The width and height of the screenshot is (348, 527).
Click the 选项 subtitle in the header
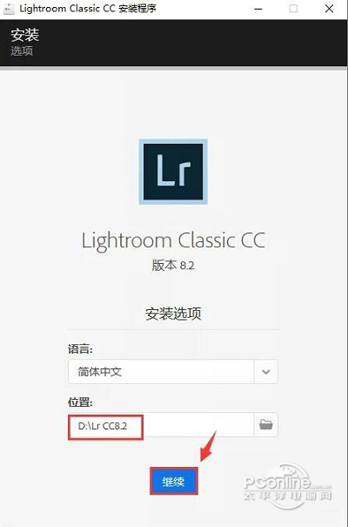click(22, 51)
